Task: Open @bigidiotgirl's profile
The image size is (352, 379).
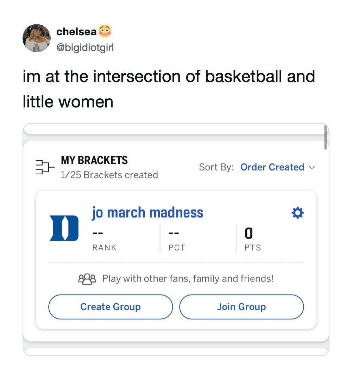Action: 86,47
